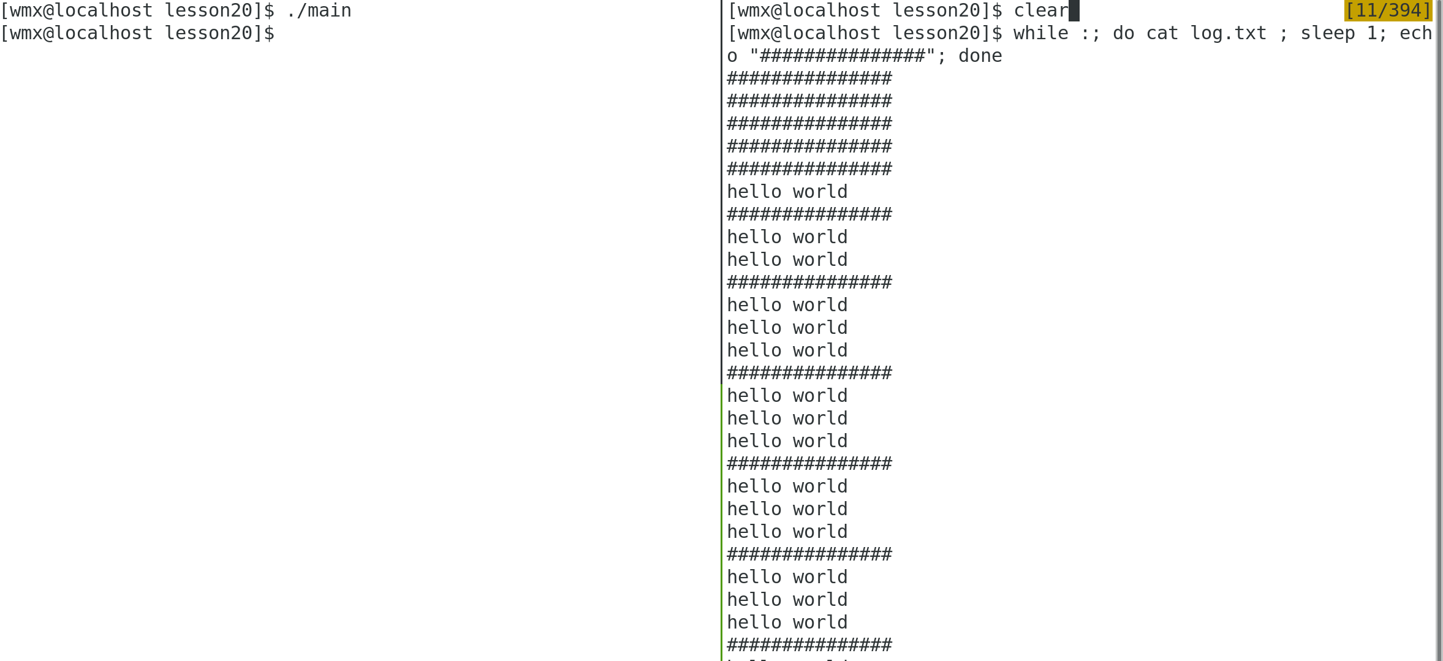1443x661 pixels.
Task: Click the "./main" command in left pane
Action: pos(319,11)
